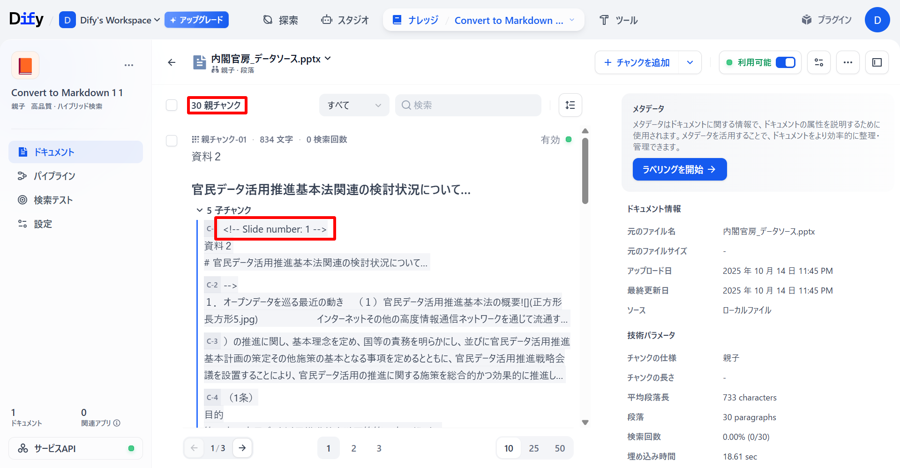Select page size 50 in pagination
The height and width of the screenshot is (468, 900).
pos(559,448)
